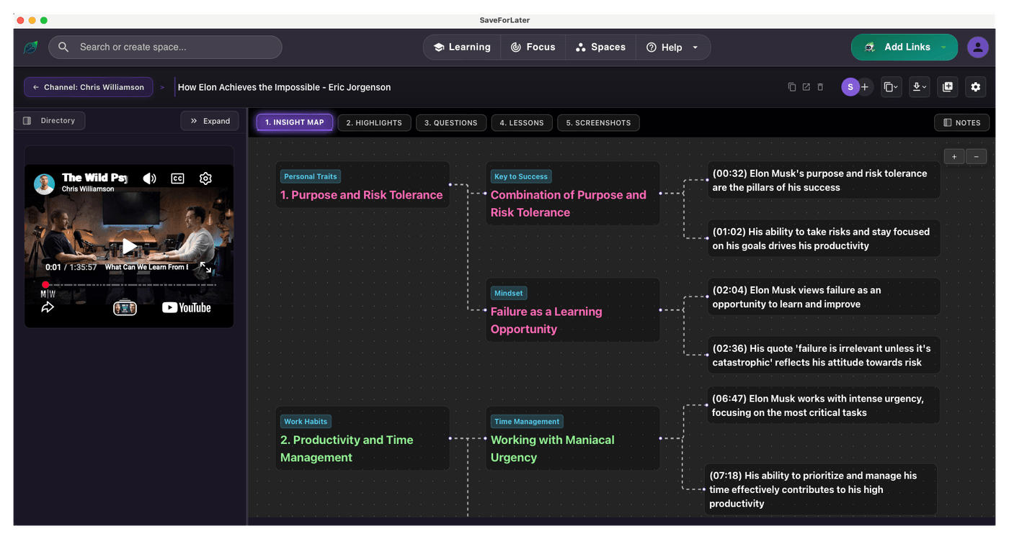Expand the Help menu dropdown
The image size is (1009, 539).
[695, 47]
